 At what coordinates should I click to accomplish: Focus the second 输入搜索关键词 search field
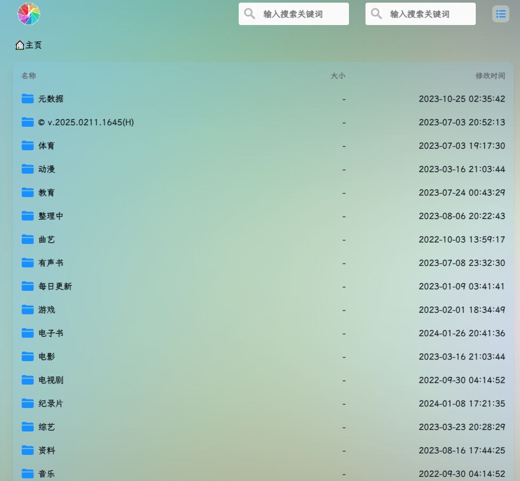(x=420, y=14)
